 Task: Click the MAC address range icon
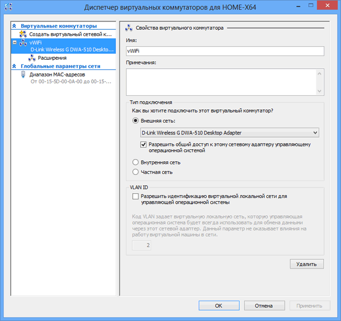pyautogui.click(x=23, y=74)
